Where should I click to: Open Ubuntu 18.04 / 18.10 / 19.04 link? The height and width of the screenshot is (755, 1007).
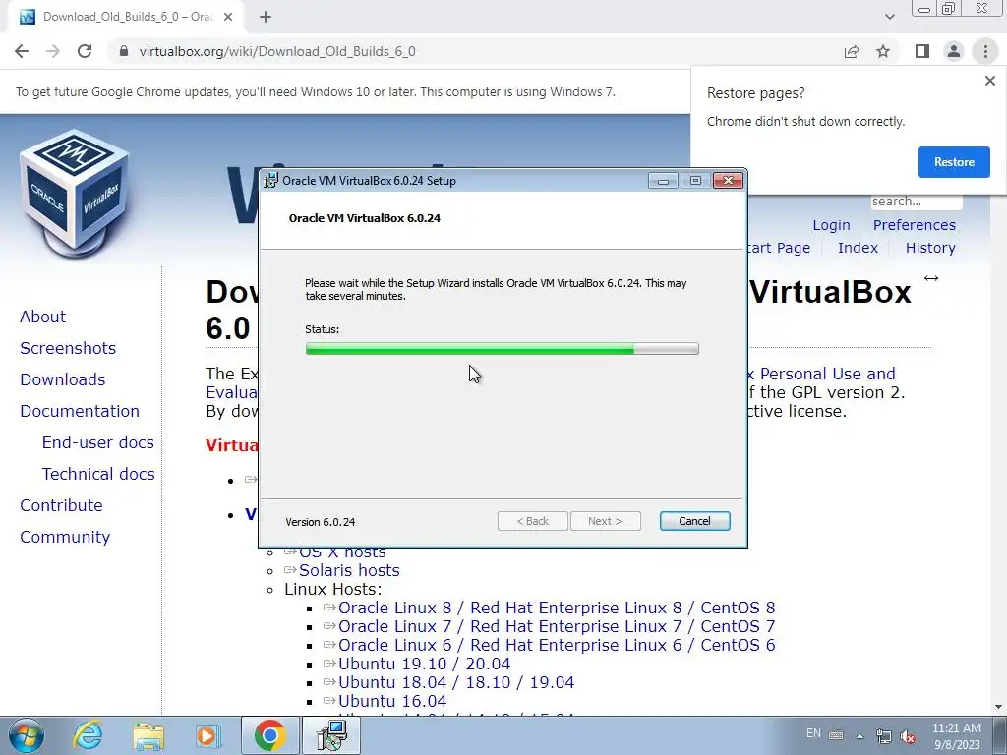pos(456,682)
